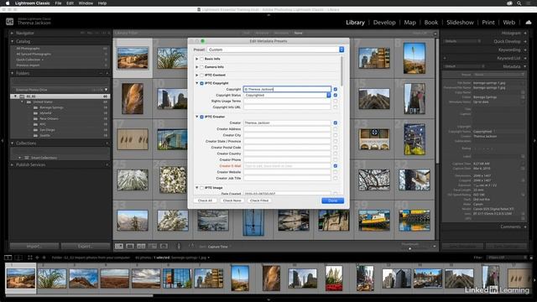Image resolution: width=537 pixels, height=302 pixels.
Task: Open the File menu
Action: click(58, 3)
